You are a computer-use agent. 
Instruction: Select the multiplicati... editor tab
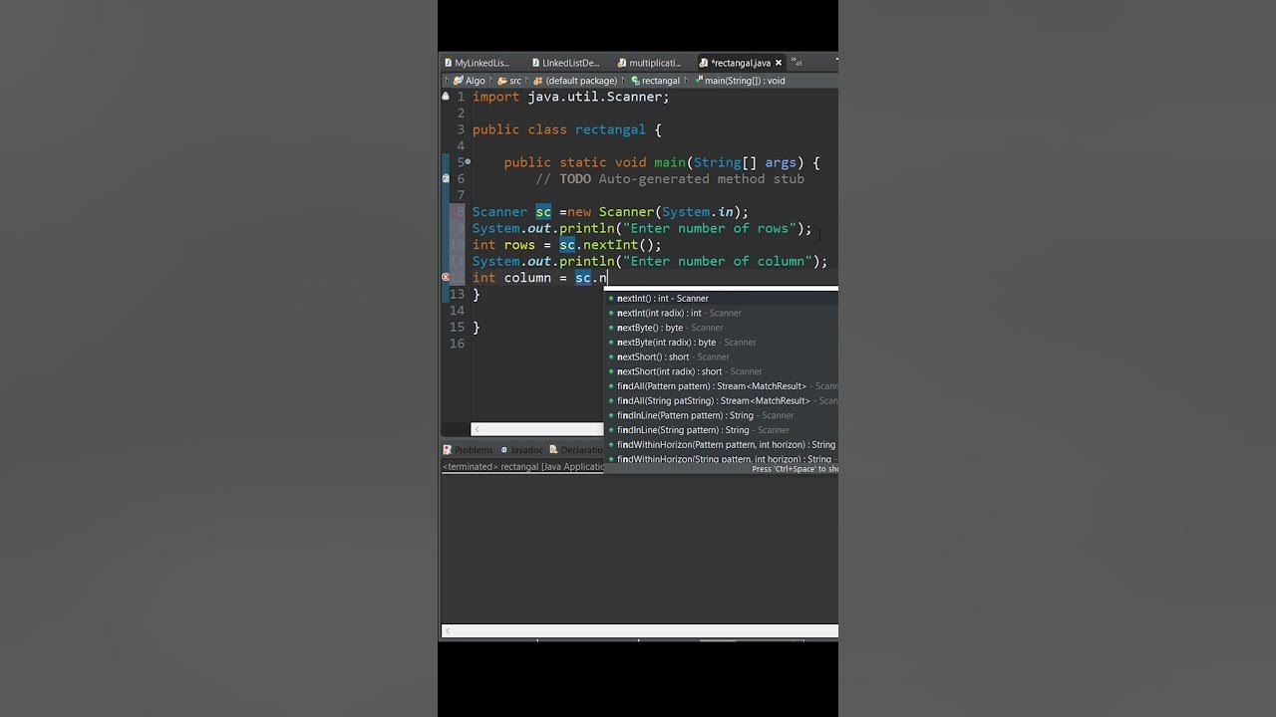pos(649,63)
